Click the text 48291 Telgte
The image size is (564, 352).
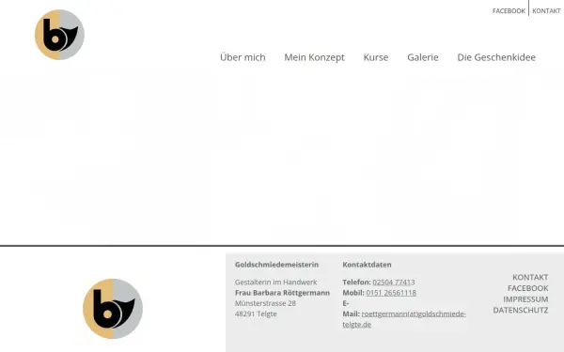(256, 314)
